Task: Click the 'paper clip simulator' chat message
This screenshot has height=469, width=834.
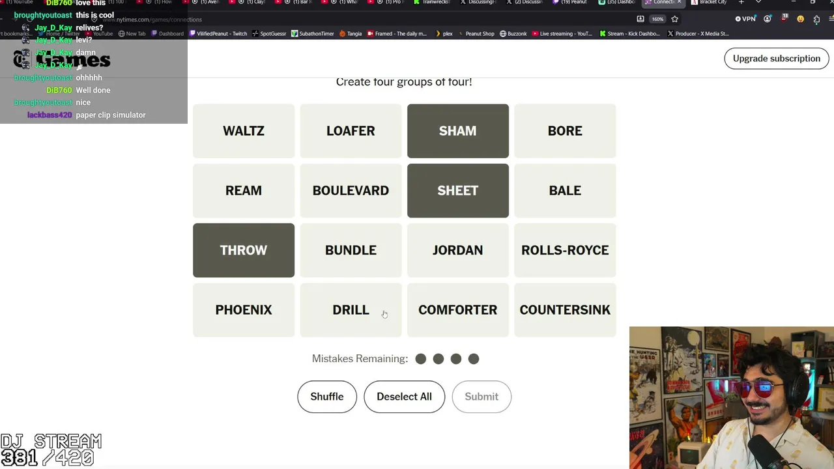Action: [x=111, y=115]
